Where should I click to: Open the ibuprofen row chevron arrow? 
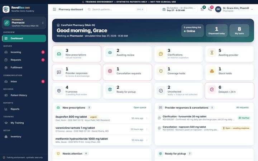tap(147, 118)
